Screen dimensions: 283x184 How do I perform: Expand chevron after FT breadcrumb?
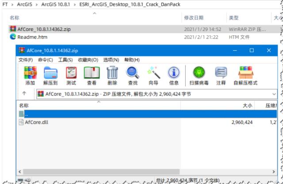(12, 4)
